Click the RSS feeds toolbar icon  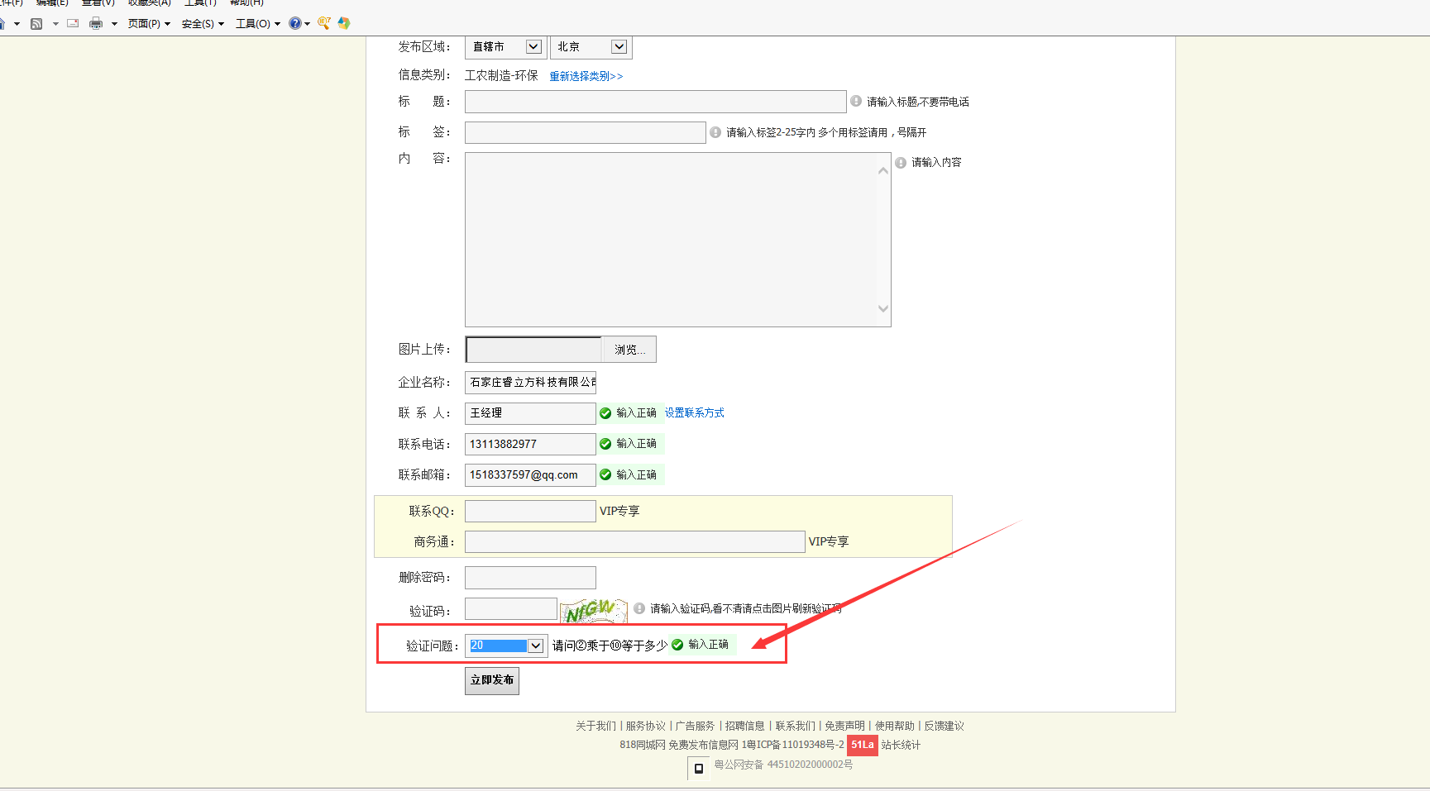pyautogui.click(x=36, y=24)
